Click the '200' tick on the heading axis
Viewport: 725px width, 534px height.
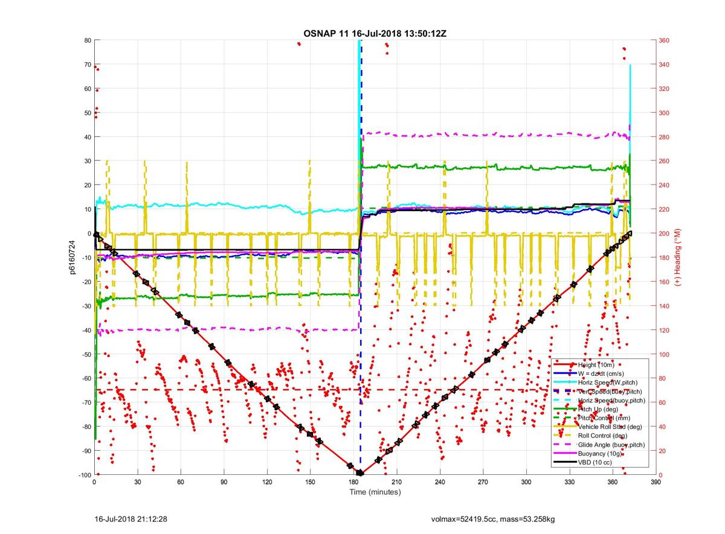point(665,234)
